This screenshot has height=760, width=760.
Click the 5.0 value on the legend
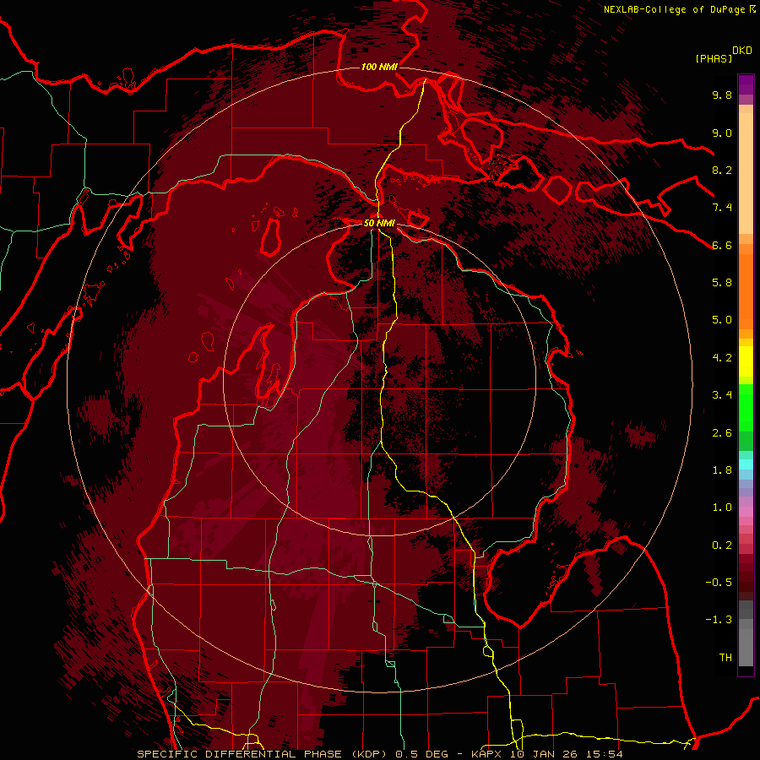click(722, 320)
